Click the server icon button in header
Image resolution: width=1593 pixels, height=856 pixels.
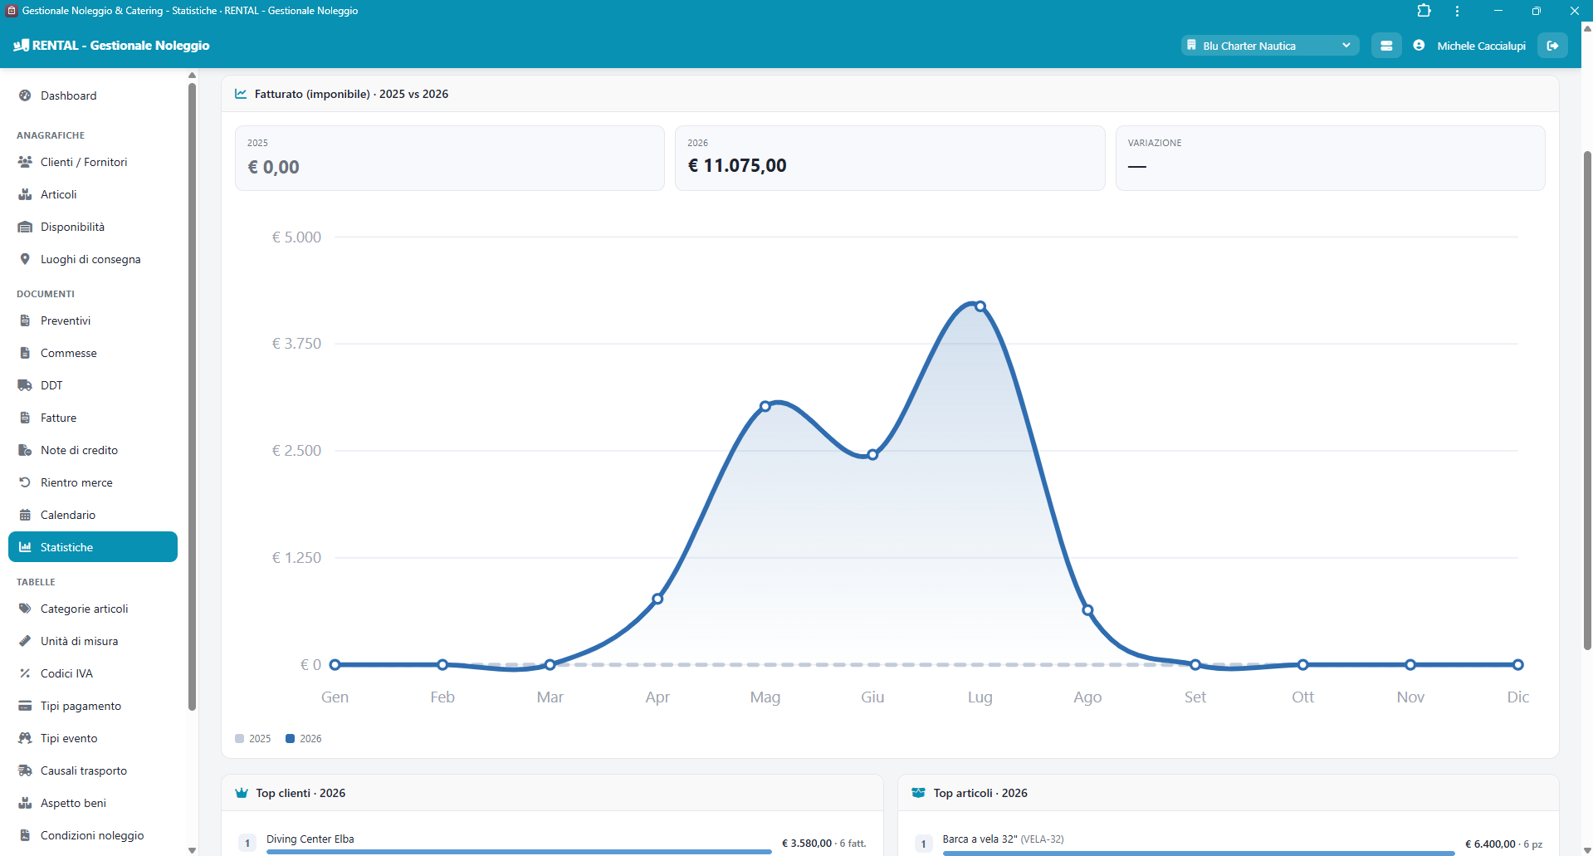pos(1386,46)
